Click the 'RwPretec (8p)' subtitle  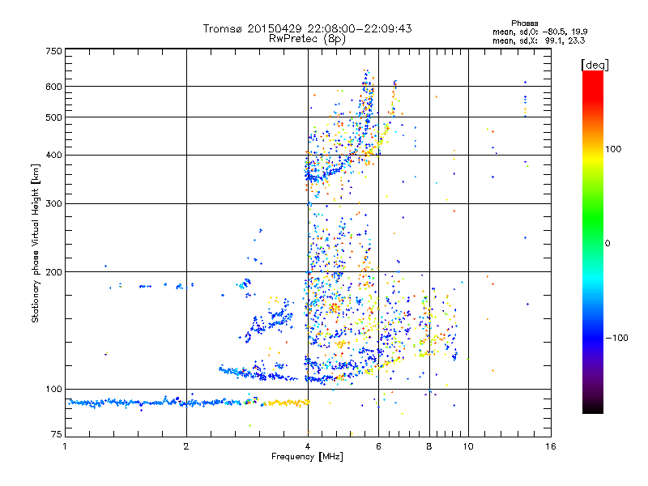click(x=307, y=39)
